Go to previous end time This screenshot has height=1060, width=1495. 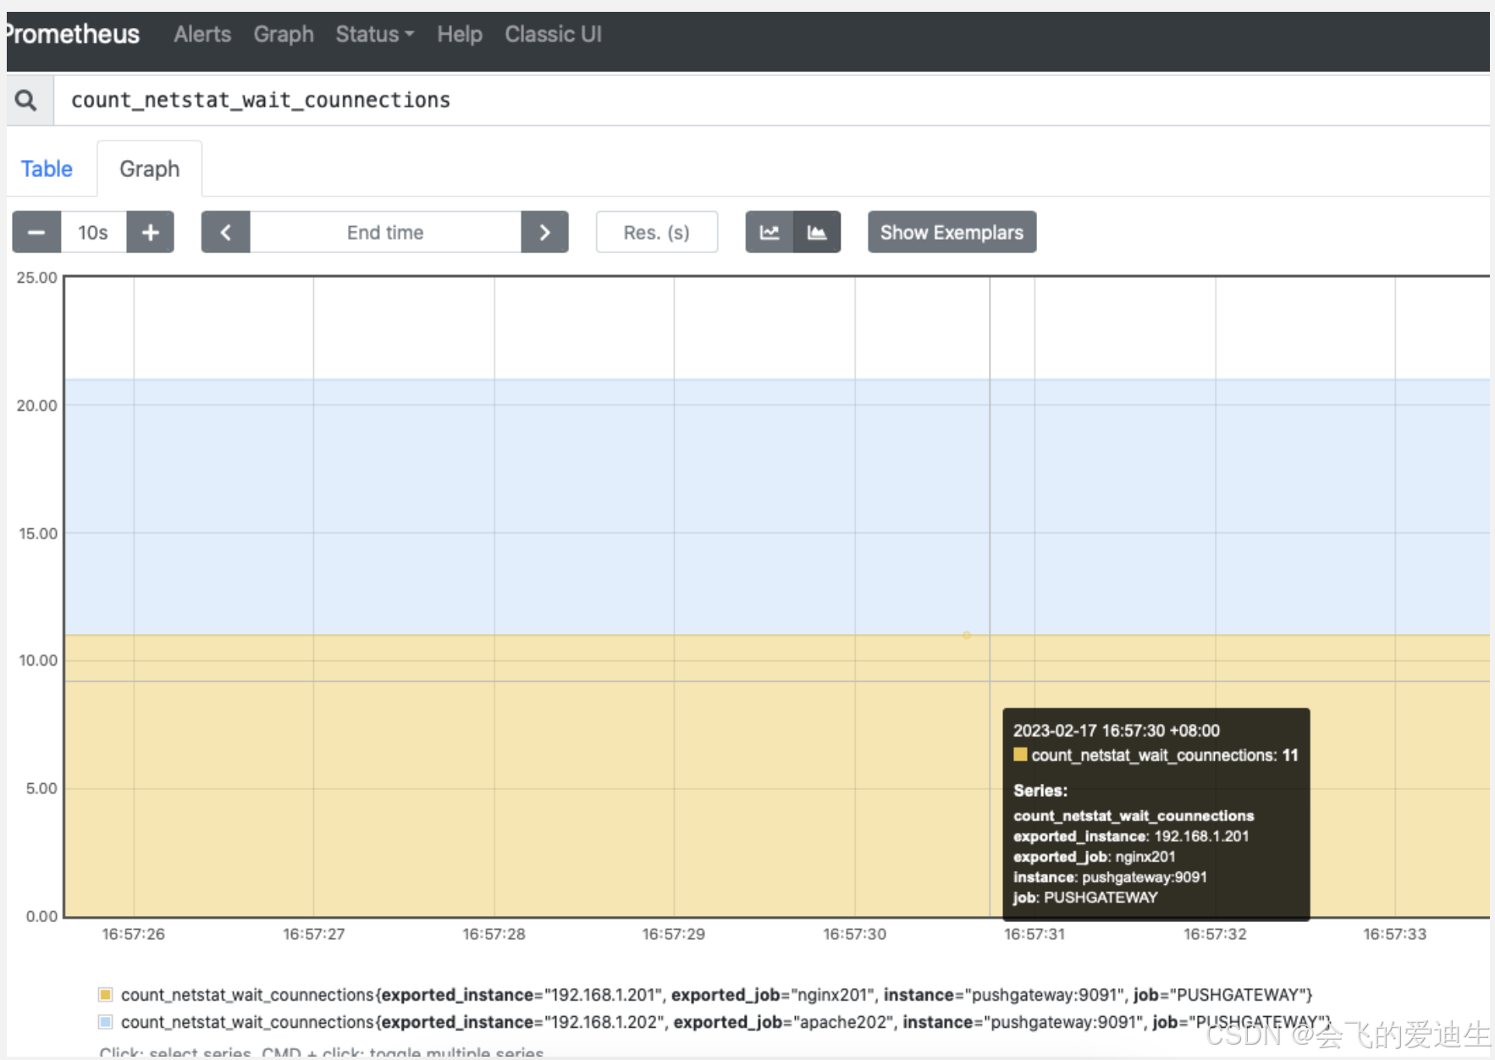tap(226, 232)
